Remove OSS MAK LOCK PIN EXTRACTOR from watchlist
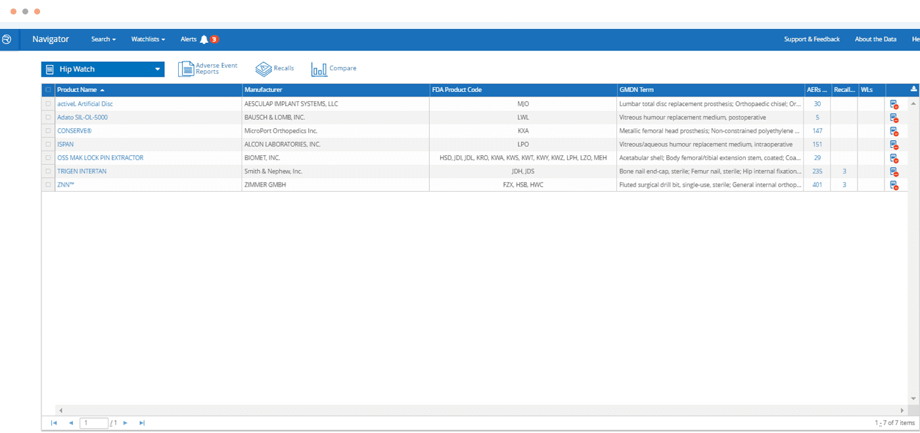This screenshot has height=433, width=920. (x=894, y=158)
